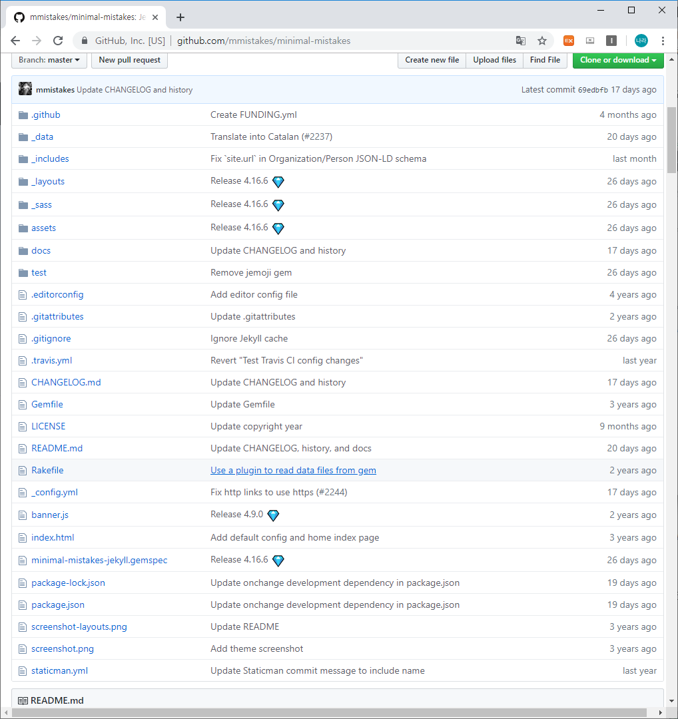The image size is (678, 719).
Task: Click Create new file button
Action: pyautogui.click(x=432, y=60)
